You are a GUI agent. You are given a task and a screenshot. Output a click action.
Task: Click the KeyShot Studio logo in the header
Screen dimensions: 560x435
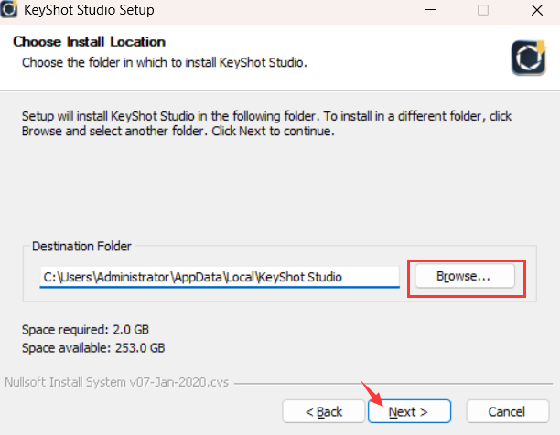tap(528, 57)
